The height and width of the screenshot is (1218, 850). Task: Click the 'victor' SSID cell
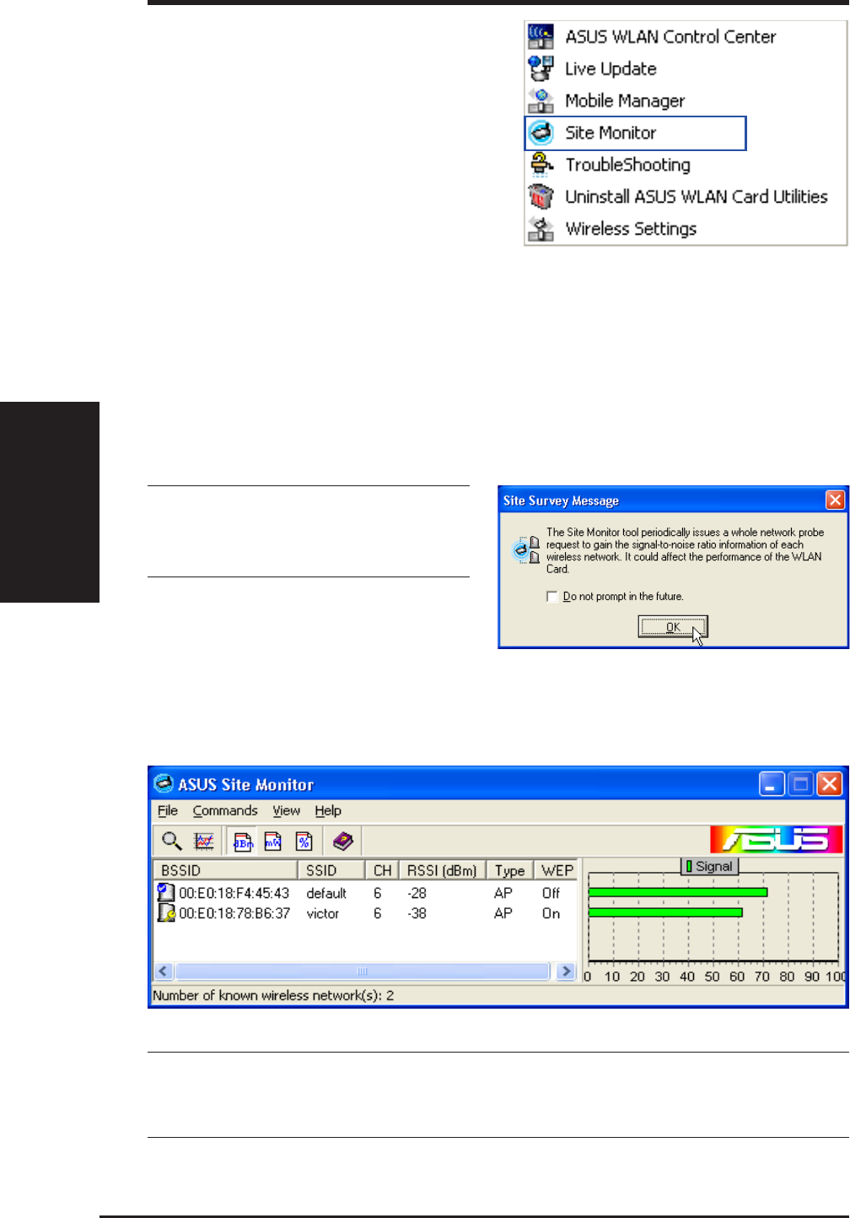tap(322, 913)
